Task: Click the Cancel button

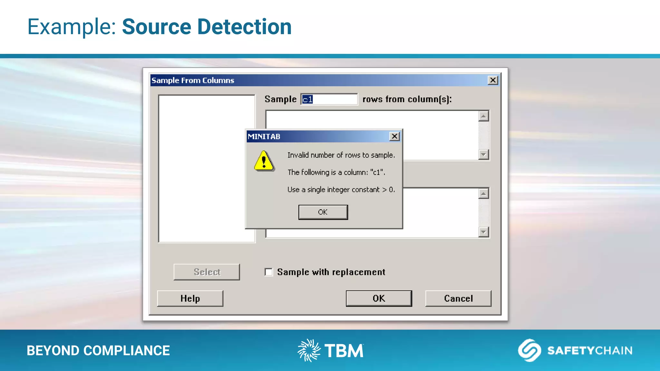Action: 458,299
